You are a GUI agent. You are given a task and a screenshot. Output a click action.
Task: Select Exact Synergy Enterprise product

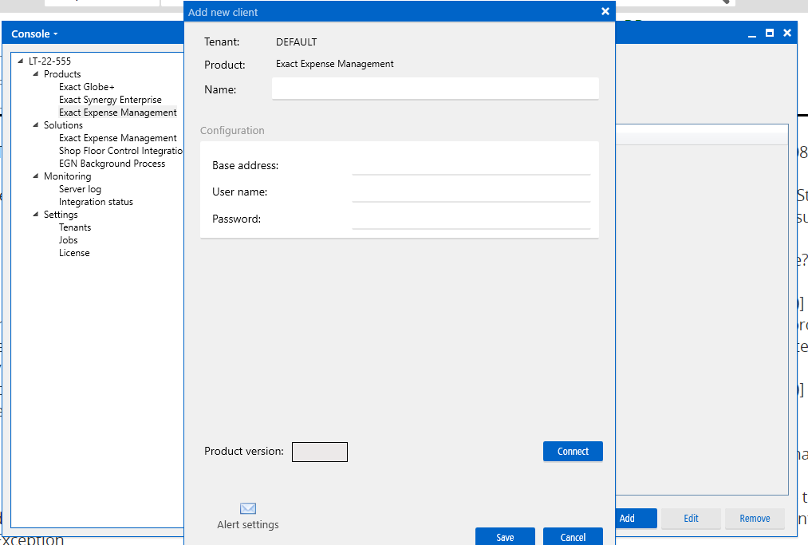(x=110, y=100)
